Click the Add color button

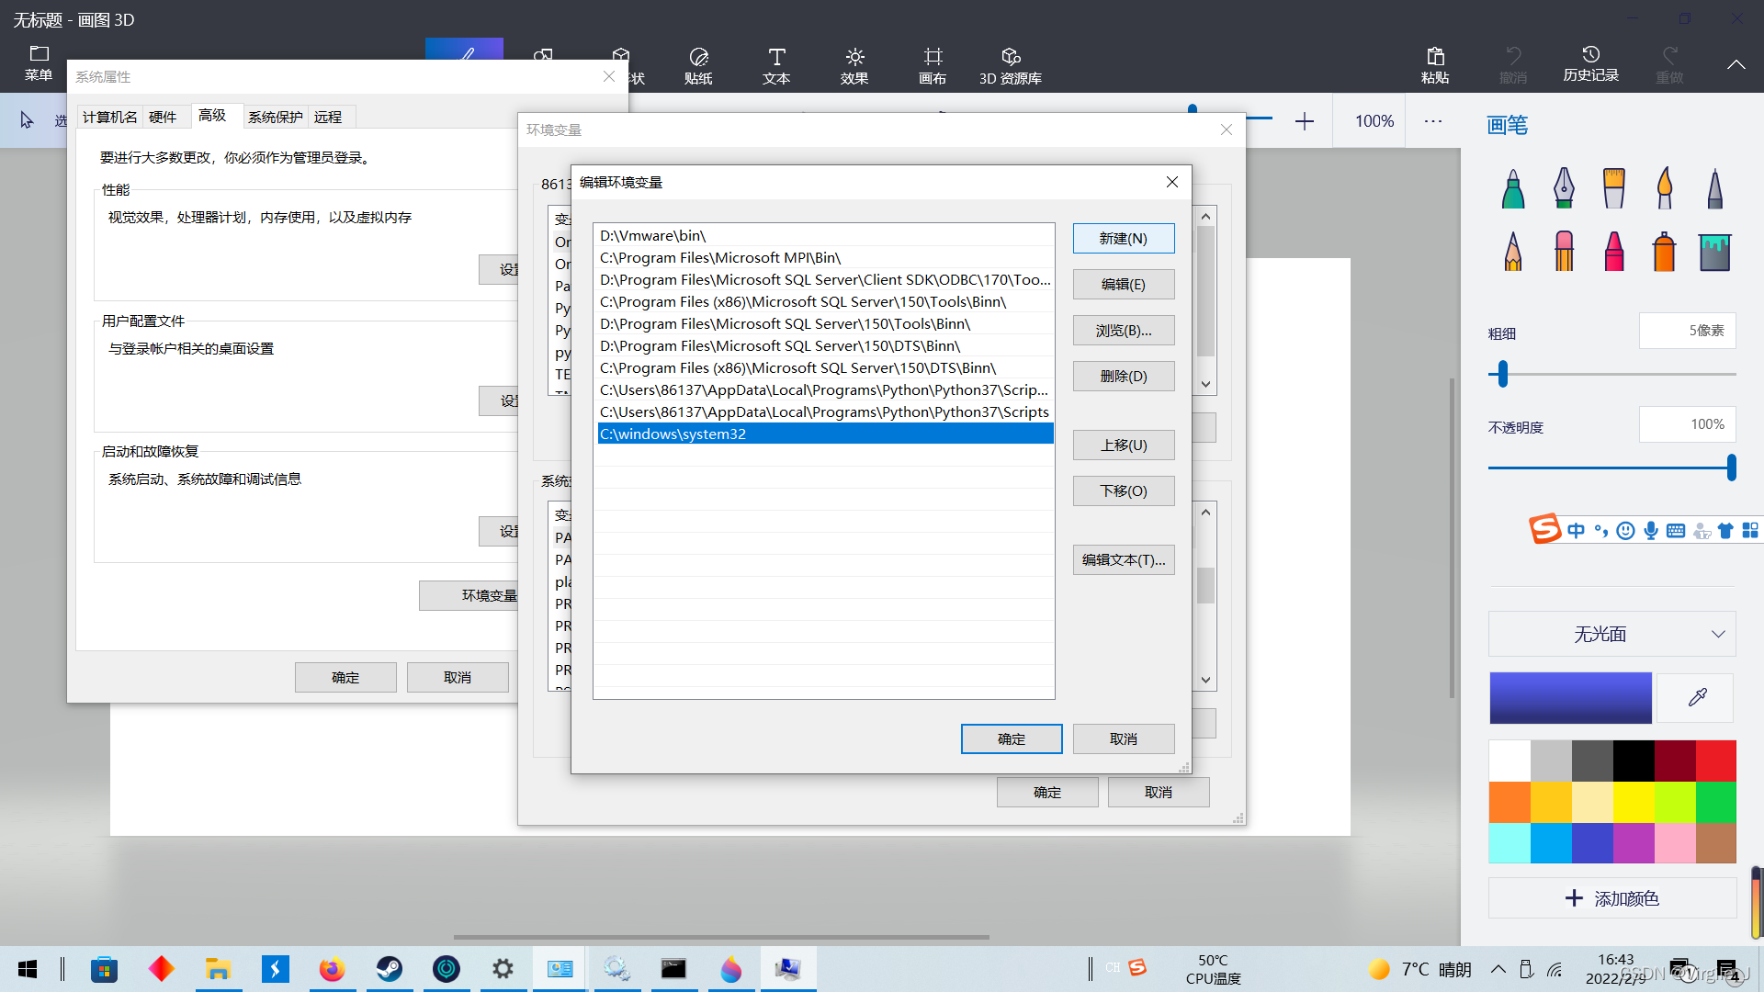tap(1611, 898)
